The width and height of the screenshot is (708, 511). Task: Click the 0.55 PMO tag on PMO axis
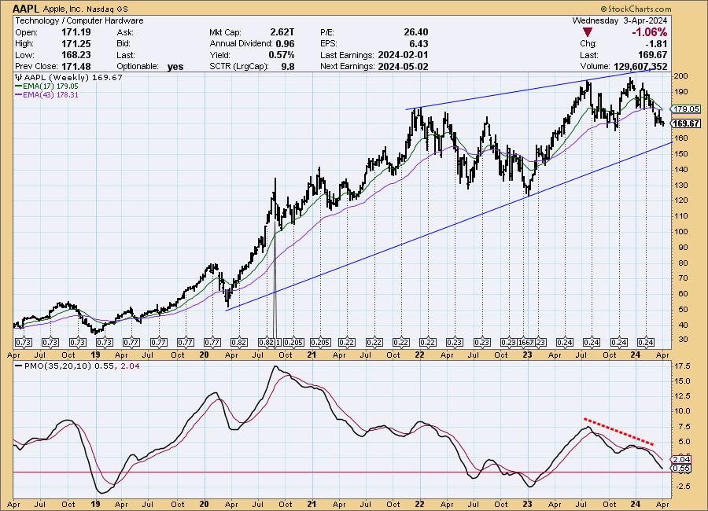(681, 468)
